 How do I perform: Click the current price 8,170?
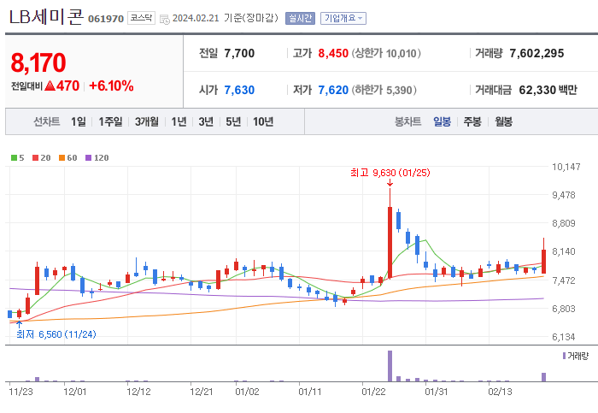pyautogui.click(x=38, y=62)
